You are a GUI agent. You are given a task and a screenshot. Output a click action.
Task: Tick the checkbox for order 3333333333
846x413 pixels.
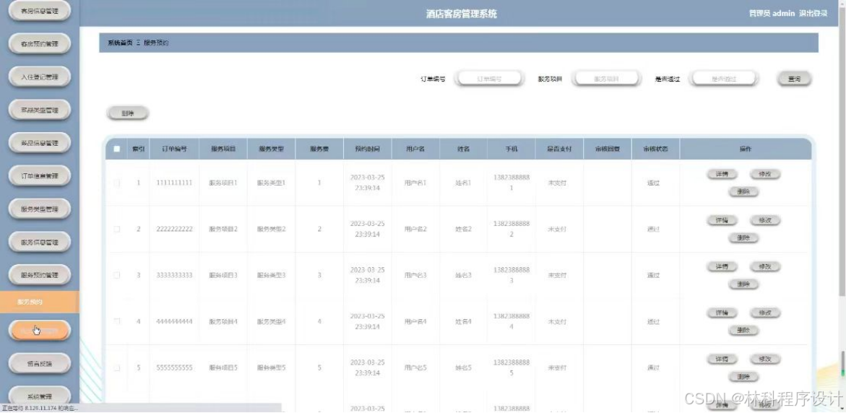116,276
